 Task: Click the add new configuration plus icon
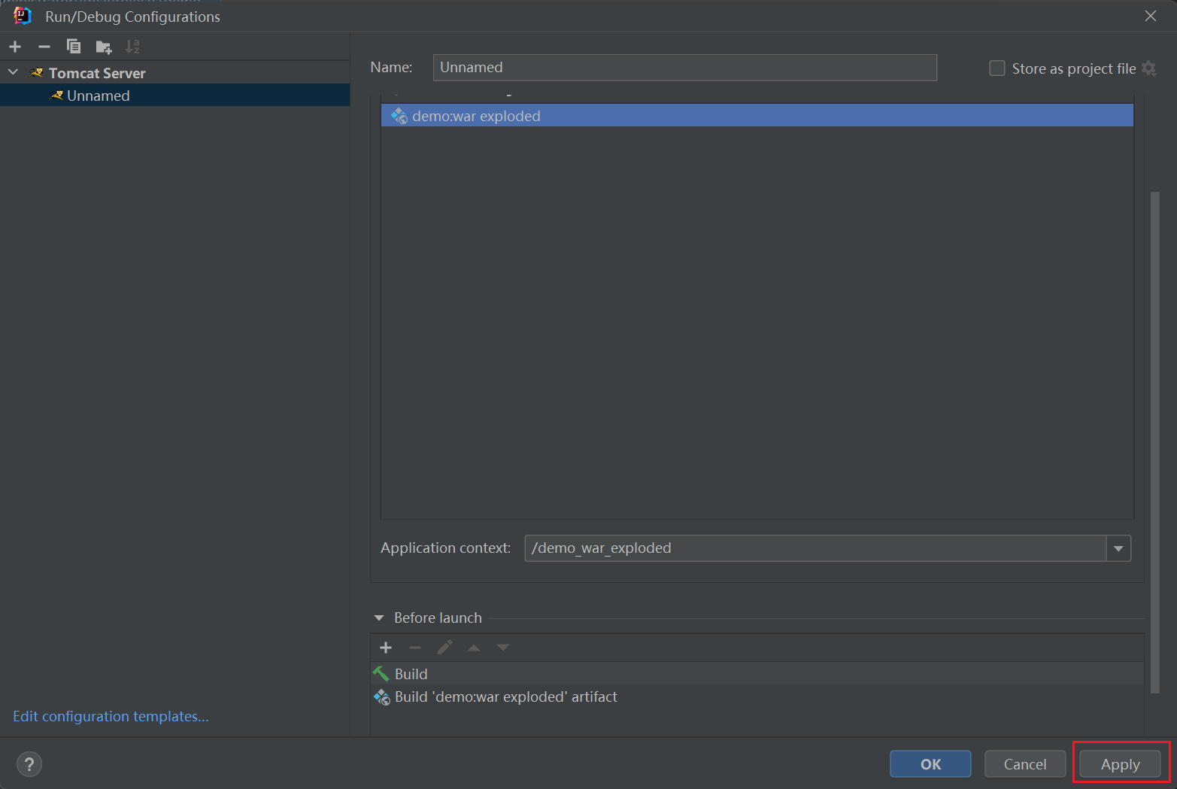click(15, 47)
